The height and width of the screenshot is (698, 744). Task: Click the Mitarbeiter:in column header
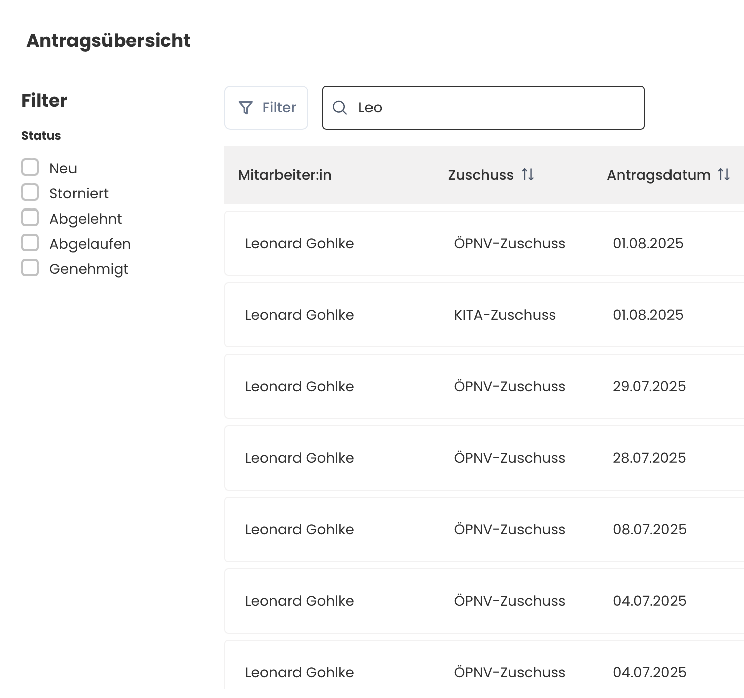pyautogui.click(x=284, y=175)
